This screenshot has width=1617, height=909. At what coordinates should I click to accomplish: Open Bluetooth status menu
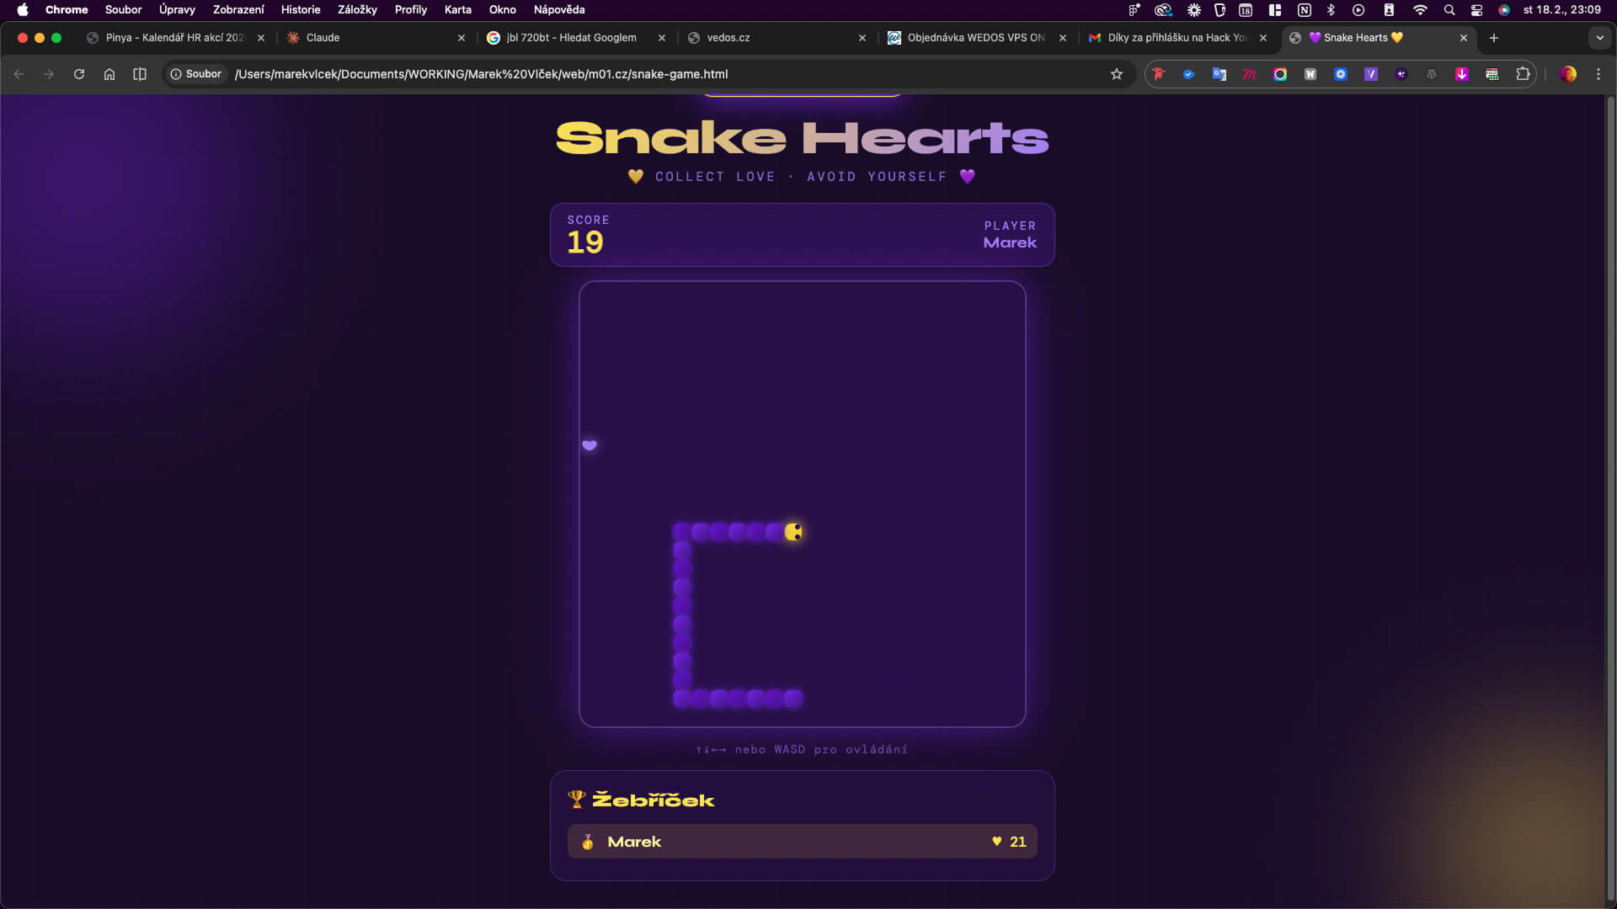coord(1331,10)
